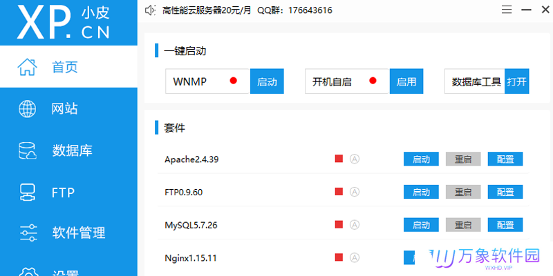Restart the MySQL5.7.26 service
The height and width of the screenshot is (276, 553).
[x=463, y=225]
